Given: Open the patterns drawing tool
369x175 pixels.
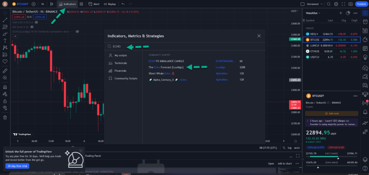Looking at the screenshot, I should pos(5,48).
